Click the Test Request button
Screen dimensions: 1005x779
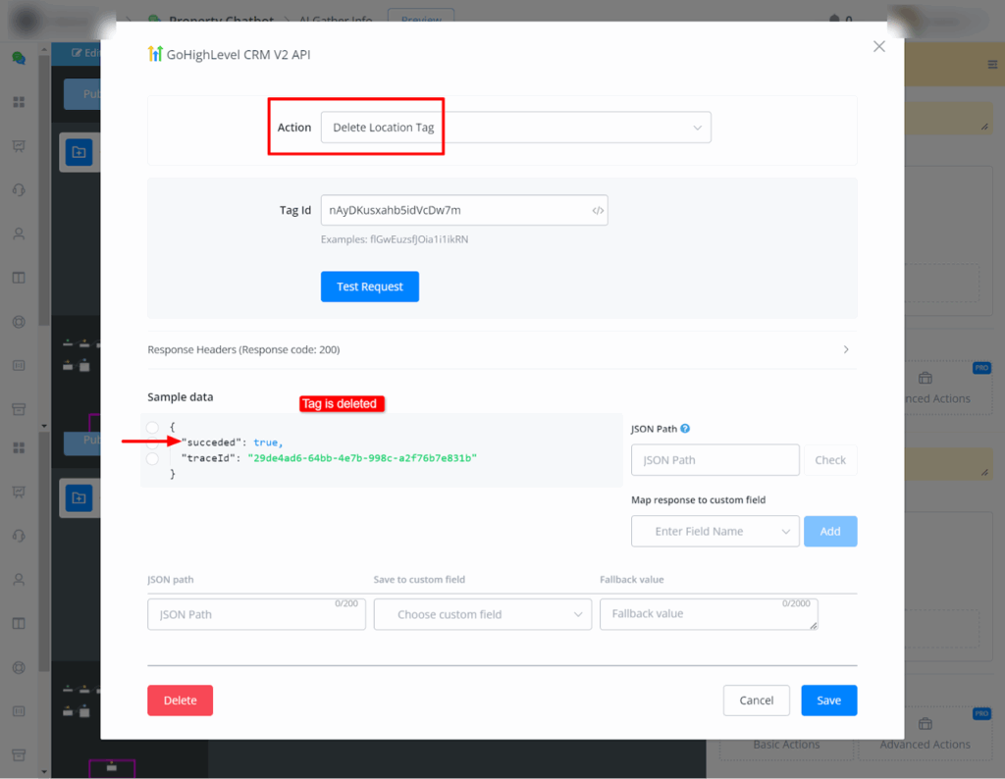click(x=369, y=286)
